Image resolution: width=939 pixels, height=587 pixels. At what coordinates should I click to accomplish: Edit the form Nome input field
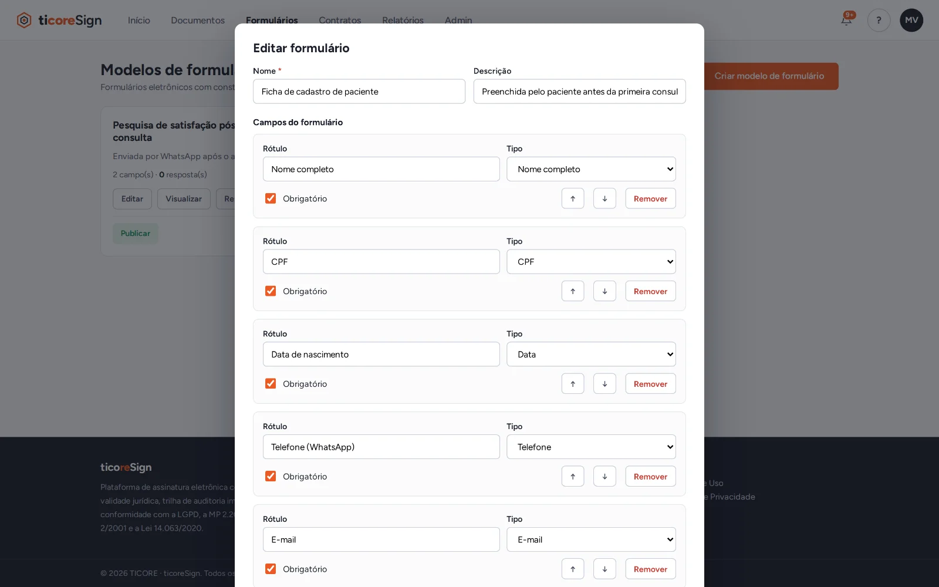coord(359,92)
